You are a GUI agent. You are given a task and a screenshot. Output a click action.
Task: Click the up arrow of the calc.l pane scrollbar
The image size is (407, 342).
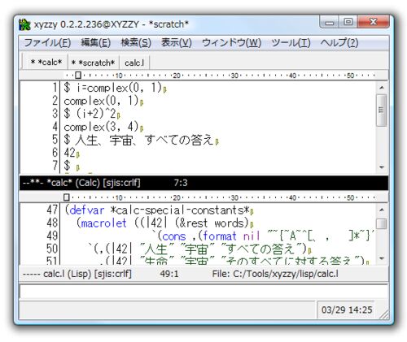(382, 210)
